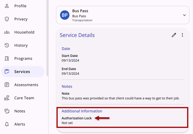
Task: Open the Notes sidebar section
Action: point(23,111)
